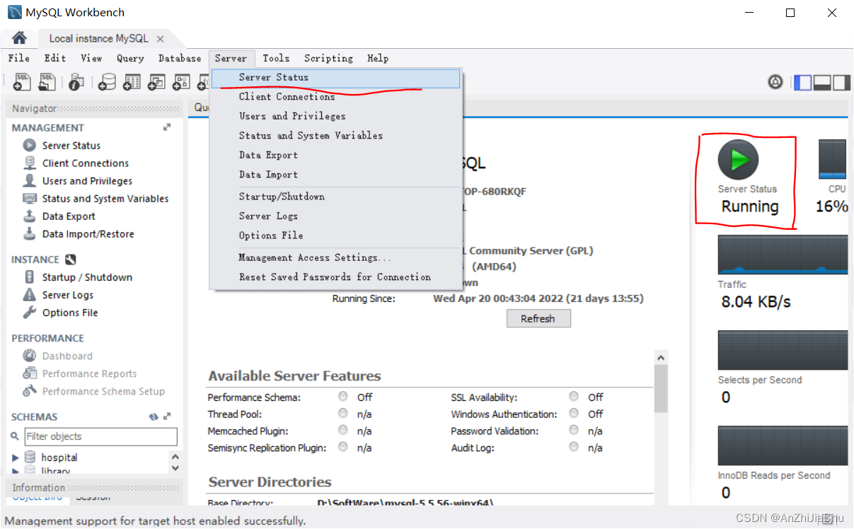The image size is (854, 529).
Task: Toggle the left sidebar panel layout icon
Action: tap(803, 82)
